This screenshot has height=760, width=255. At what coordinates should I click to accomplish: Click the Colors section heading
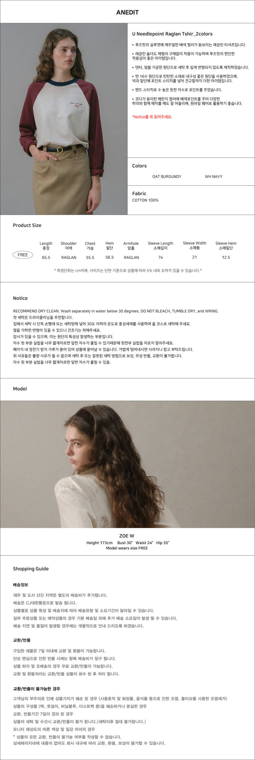[139, 166]
